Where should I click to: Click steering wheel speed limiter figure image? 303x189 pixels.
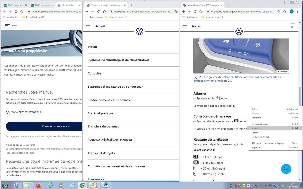(x=241, y=56)
